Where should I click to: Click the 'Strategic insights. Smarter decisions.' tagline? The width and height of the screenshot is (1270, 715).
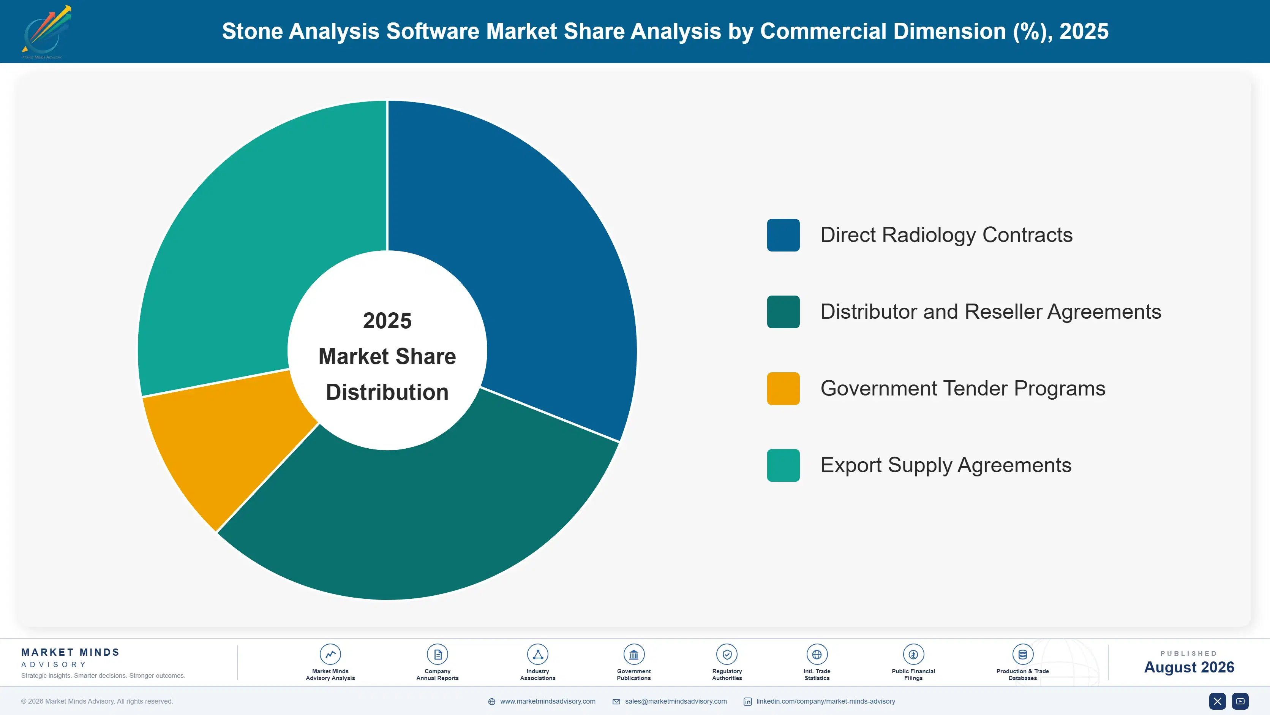click(x=103, y=675)
